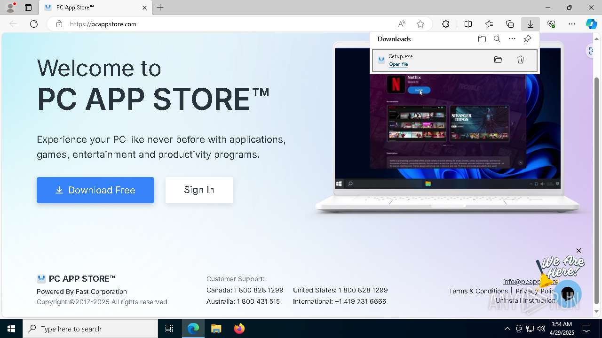View site information lock icon
Screen dimensions: 602x338
[59, 24]
